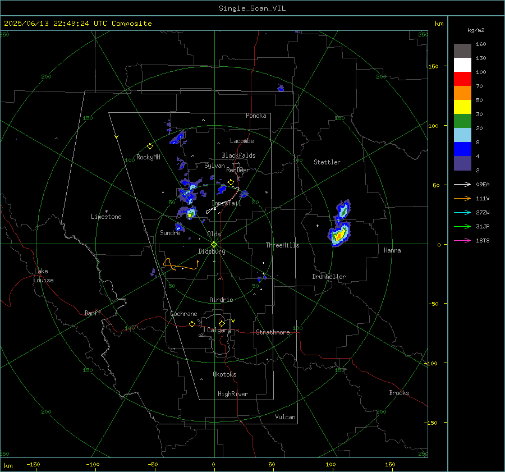Click the RedDeer city label
This screenshot has height=472, width=505.
click(238, 170)
